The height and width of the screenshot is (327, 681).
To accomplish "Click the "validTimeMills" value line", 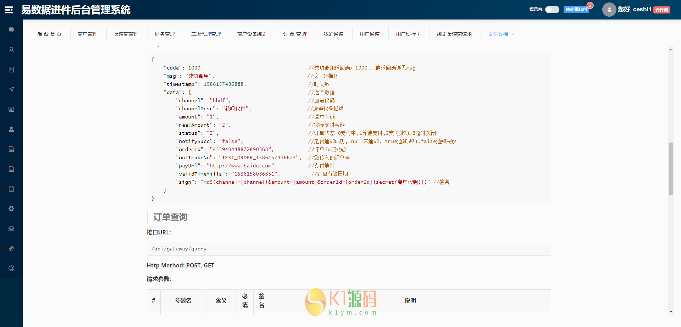I will [228, 174].
